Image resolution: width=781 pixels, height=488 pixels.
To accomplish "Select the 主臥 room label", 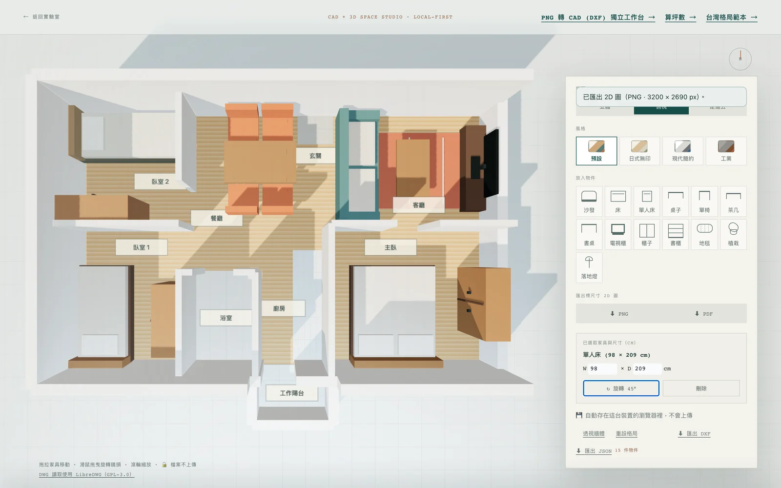I will (x=390, y=247).
